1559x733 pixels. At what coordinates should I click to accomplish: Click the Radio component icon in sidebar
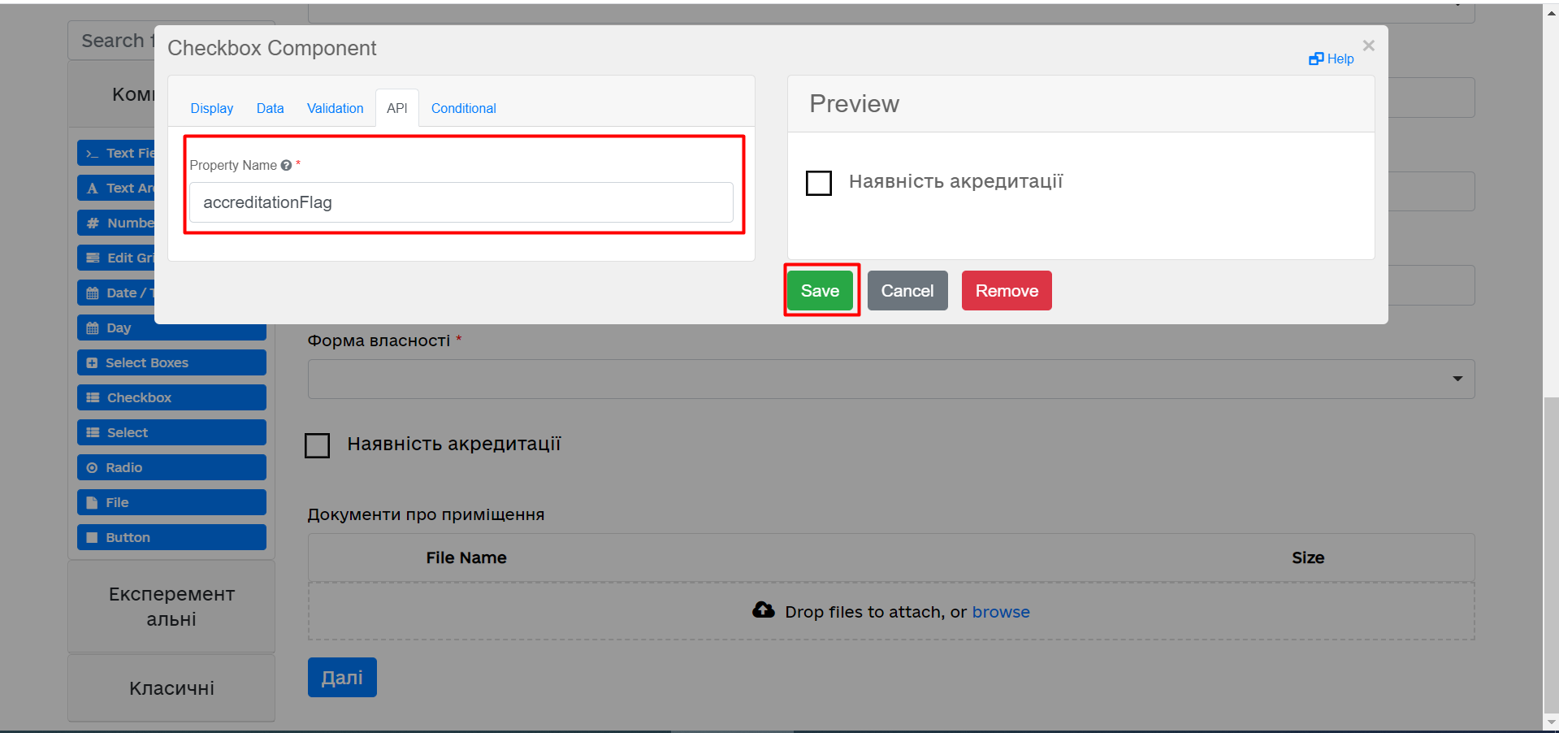coord(92,468)
